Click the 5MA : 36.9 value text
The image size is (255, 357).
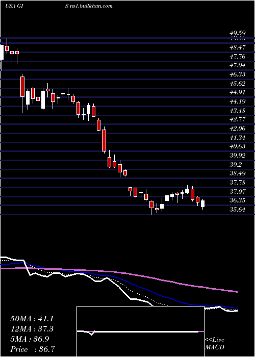[30, 339]
